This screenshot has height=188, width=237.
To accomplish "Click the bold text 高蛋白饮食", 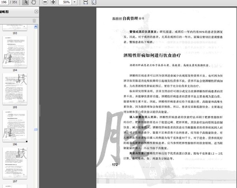I will (137, 153).
